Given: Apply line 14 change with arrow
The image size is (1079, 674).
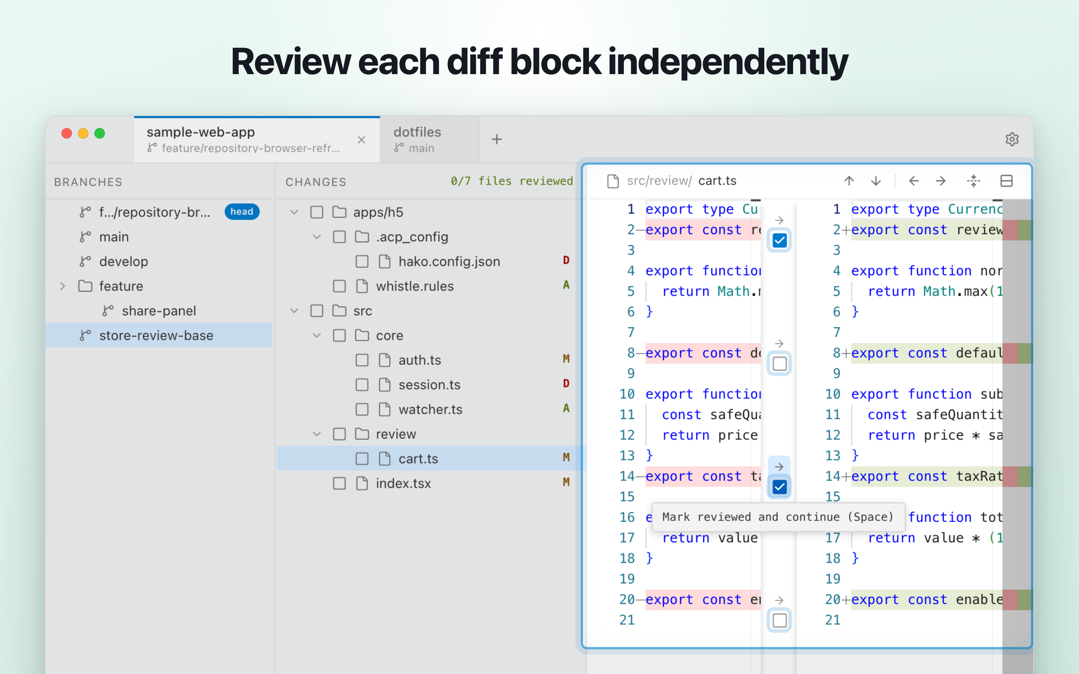Looking at the screenshot, I should [x=779, y=467].
